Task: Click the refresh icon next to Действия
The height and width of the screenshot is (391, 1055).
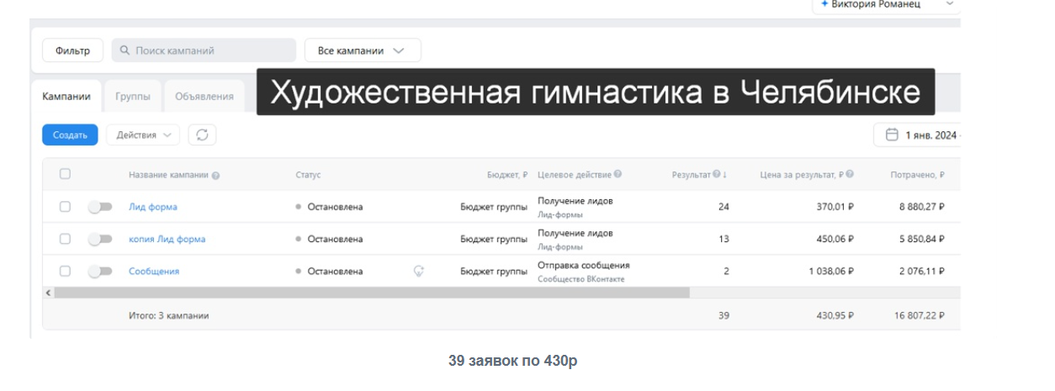Action: [202, 135]
